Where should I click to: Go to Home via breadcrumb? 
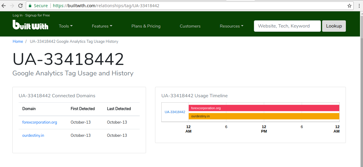pos(18,42)
